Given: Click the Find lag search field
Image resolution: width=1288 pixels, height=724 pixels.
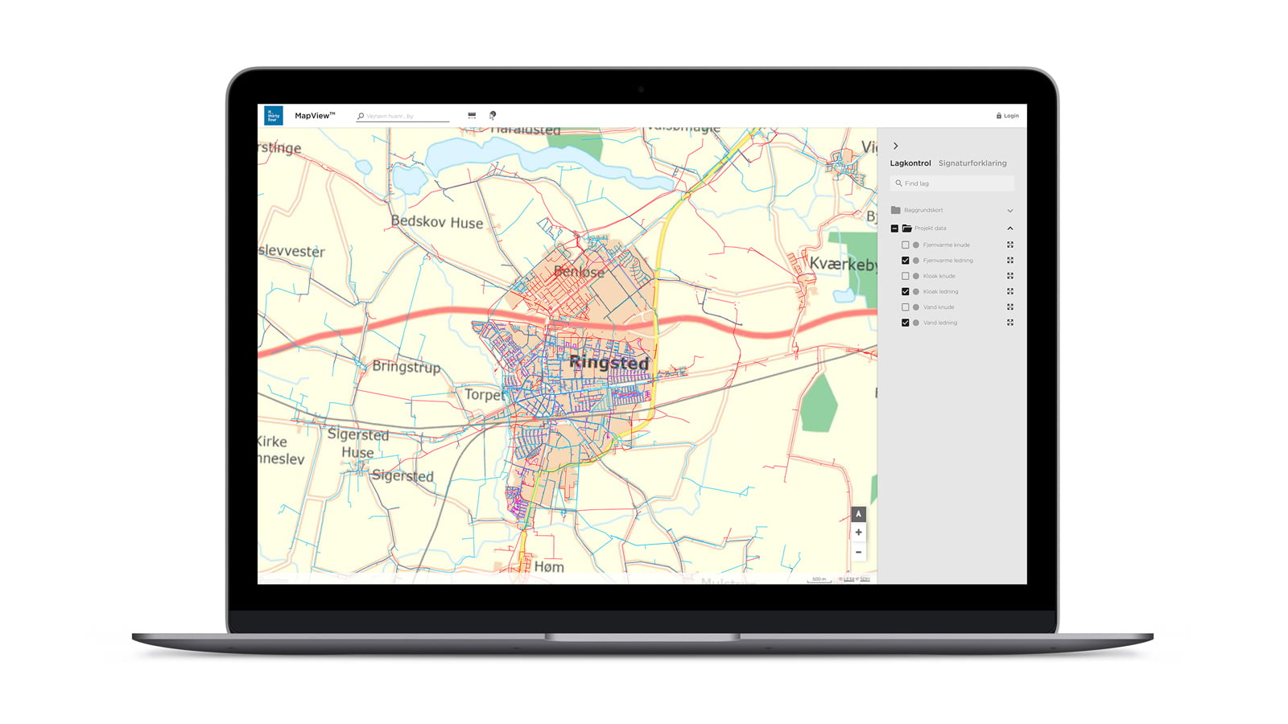Looking at the screenshot, I should pos(954,183).
